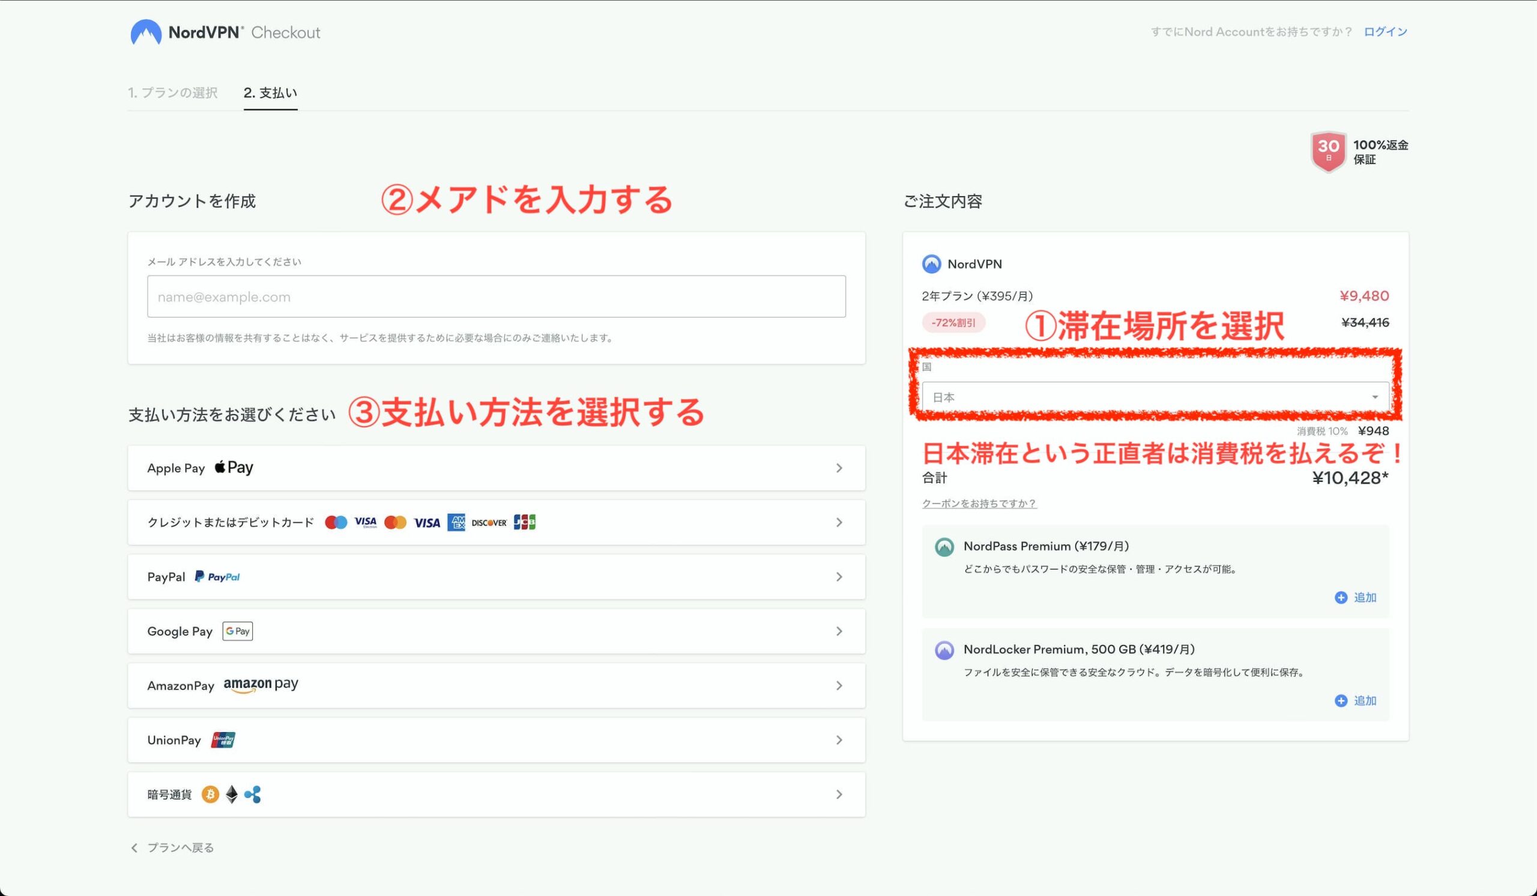Click the NordPass Premium product icon
The width and height of the screenshot is (1537, 896).
click(x=944, y=547)
